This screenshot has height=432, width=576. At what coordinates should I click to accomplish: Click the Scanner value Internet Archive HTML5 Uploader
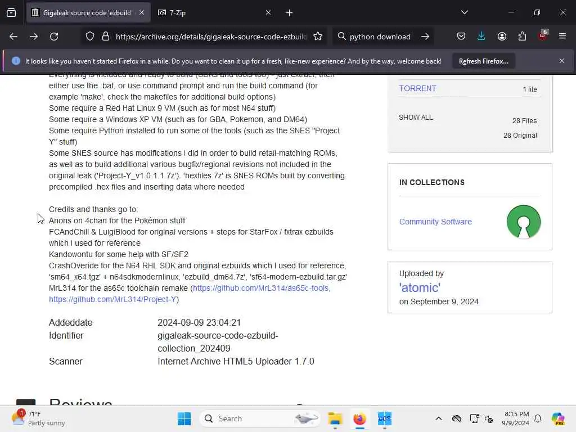pyautogui.click(x=236, y=362)
